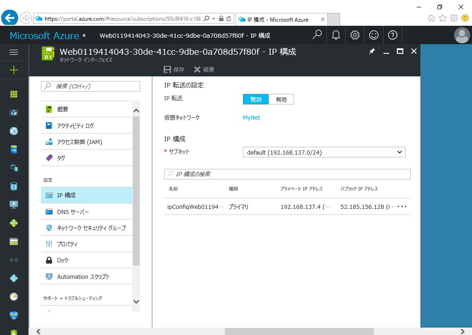This screenshot has width=472, height=335.
Task: Open a new browser tab
Action: coord(334,19)
